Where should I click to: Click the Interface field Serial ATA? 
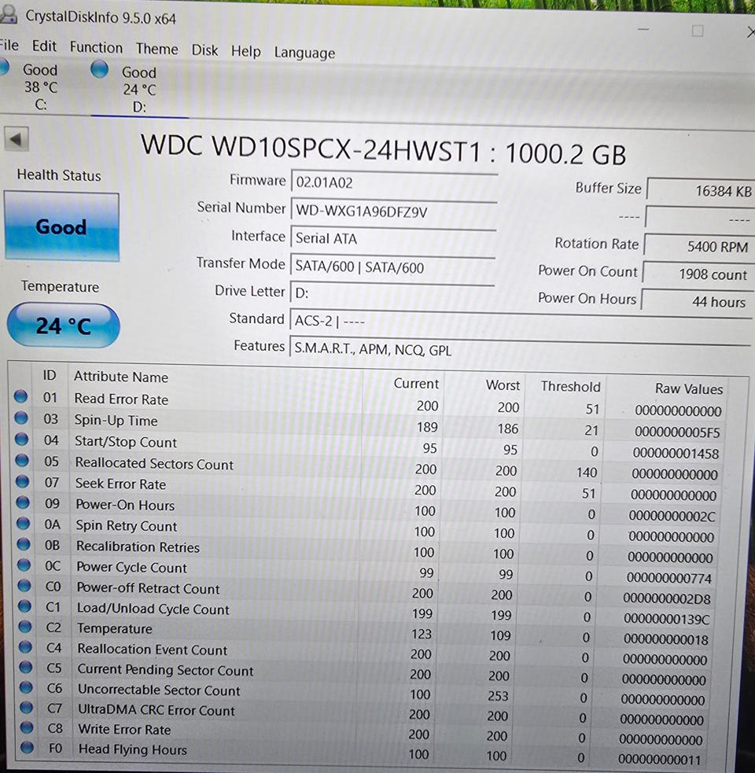click(393, 238)
